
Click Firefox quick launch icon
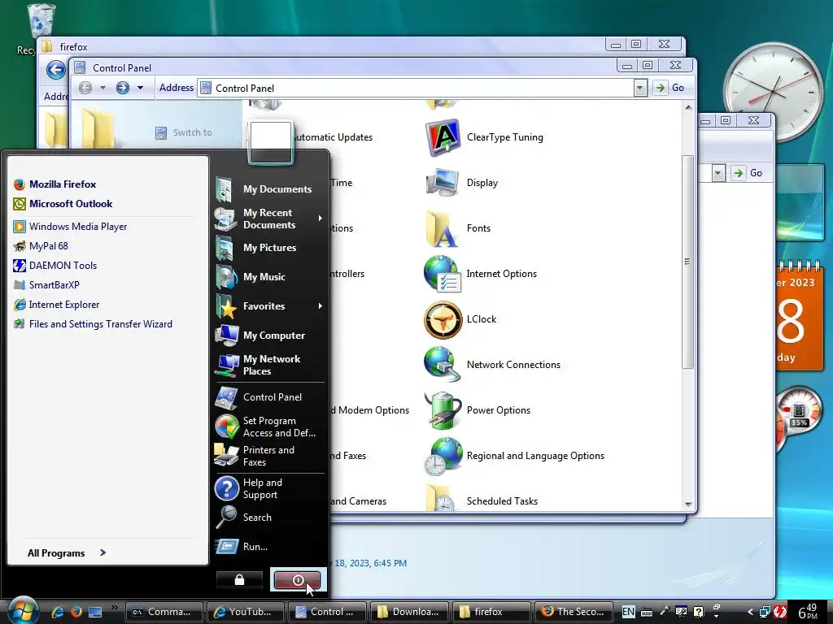tap(76, 612)
